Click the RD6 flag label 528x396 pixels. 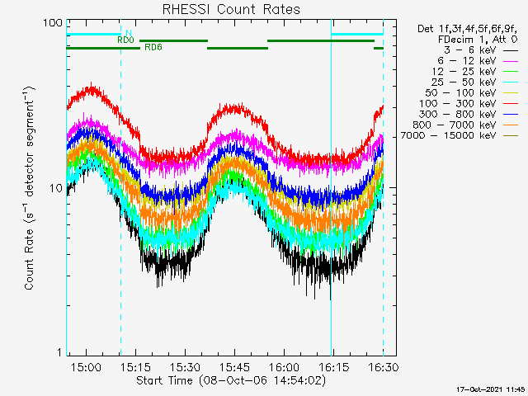(x=153, y=48)
